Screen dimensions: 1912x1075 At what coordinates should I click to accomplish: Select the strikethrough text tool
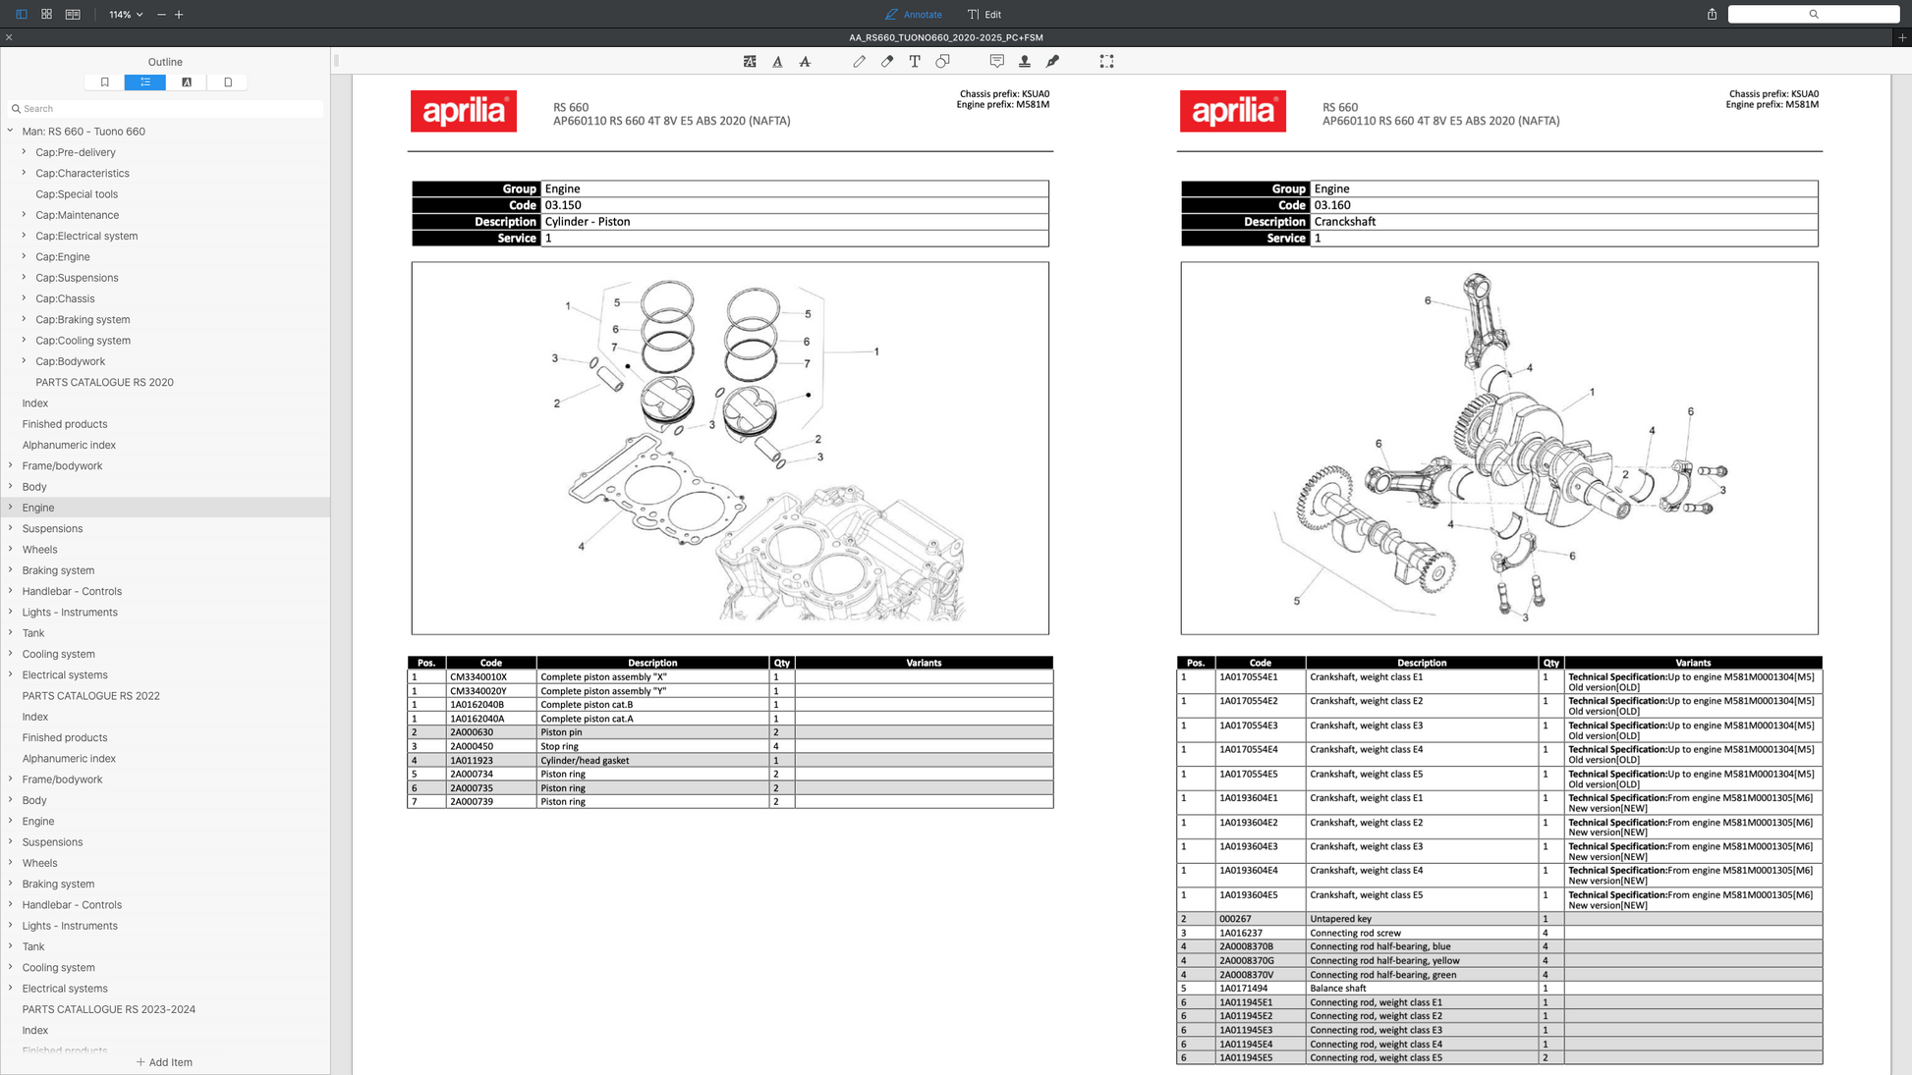[805, 61]
